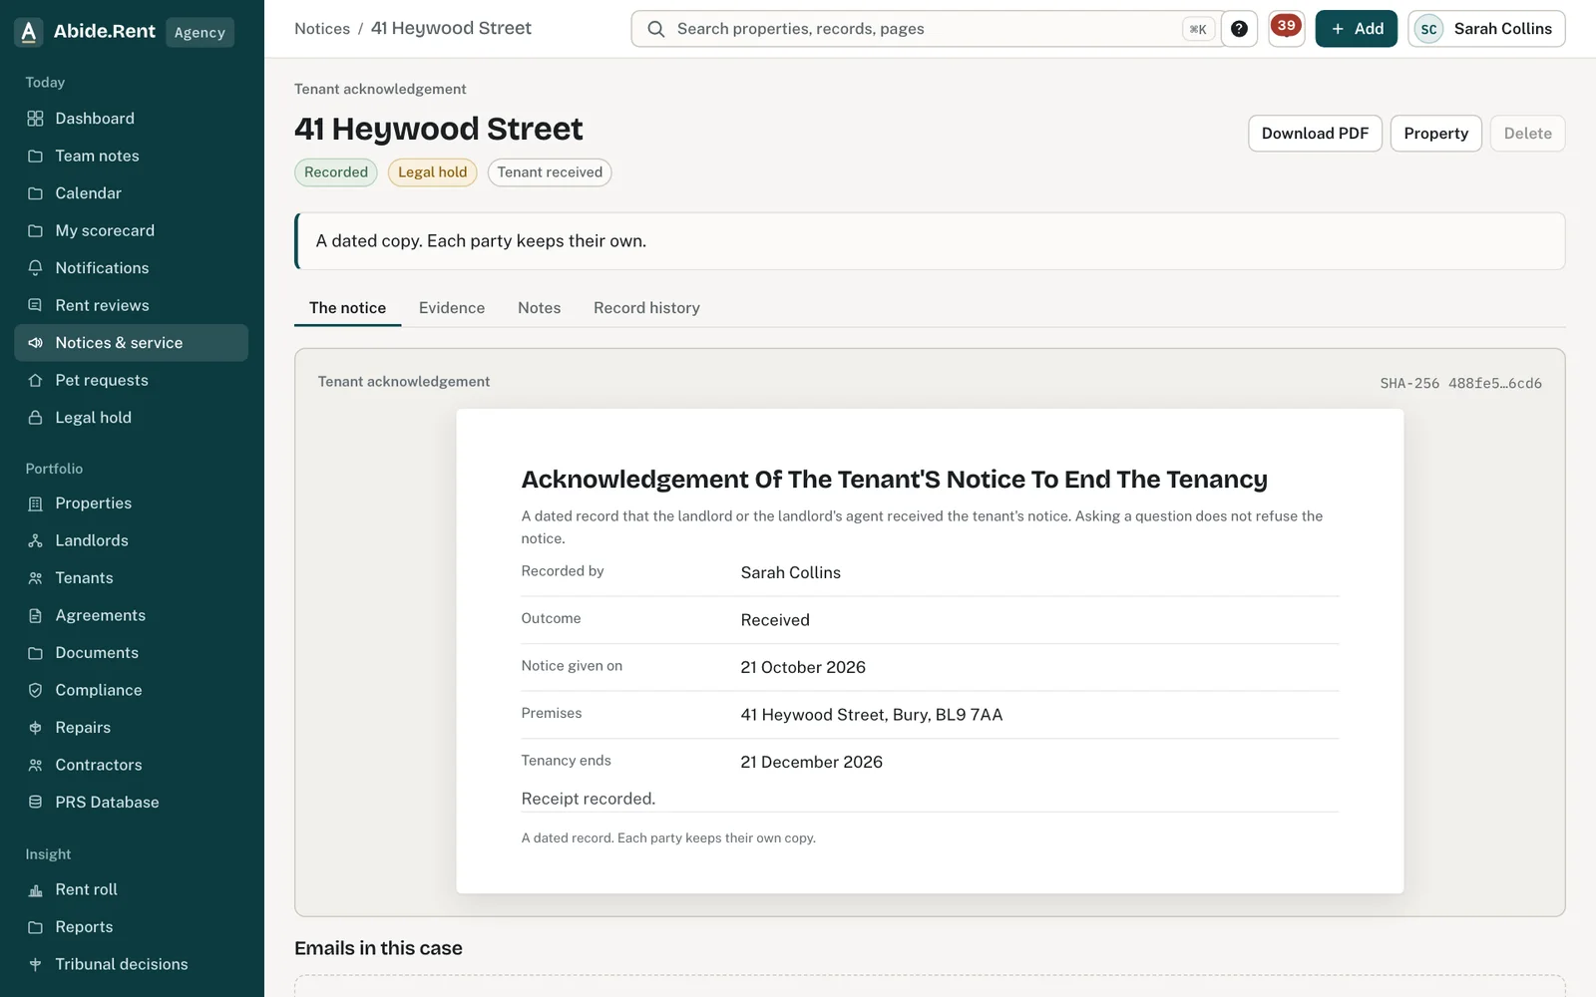
Task: Click the Legal hold status tag
Action: (x=432, y=172)
